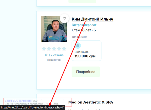Open the doctor's profile photo
This screenshot has height=110, width=151.
(x=54, y=29)
